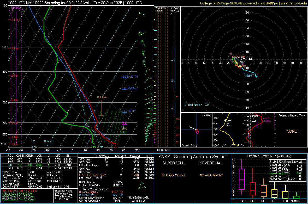
Task: Click the '-20 C=24577'' level label
Action: [x=130, y=88]
